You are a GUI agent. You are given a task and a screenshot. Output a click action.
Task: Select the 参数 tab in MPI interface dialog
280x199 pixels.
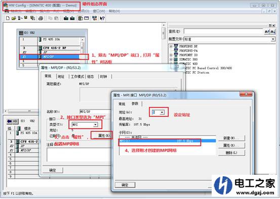[x=135, y=104]
